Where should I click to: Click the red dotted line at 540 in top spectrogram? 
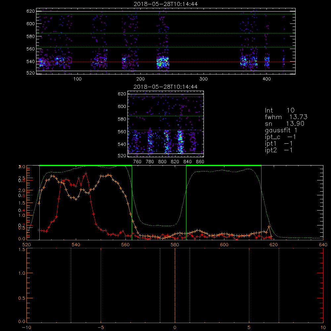pos(166,62)
